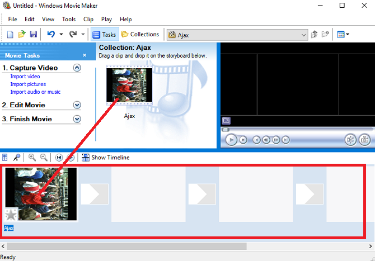The image size is (375, 261).
Task: Open the Play menu
Action: tap(106, 19)
